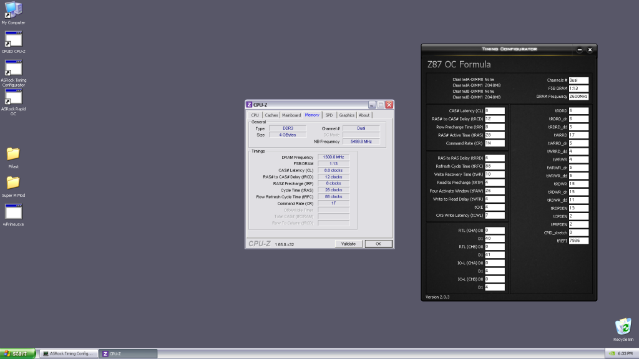Screen dimensions: 639x359
Task: Minimize the CPU-Z window
Action: pos(372,105)
